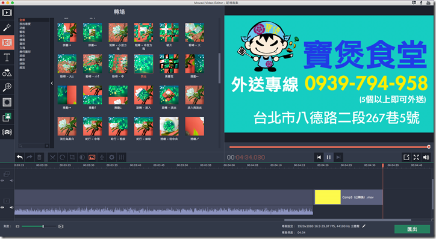Click the transitions search input field
The width and height of the screenshot is (436, 239).
coord(31,146)
